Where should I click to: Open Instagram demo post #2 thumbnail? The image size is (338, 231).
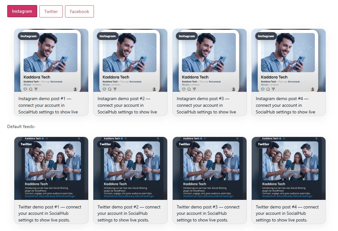130,60
